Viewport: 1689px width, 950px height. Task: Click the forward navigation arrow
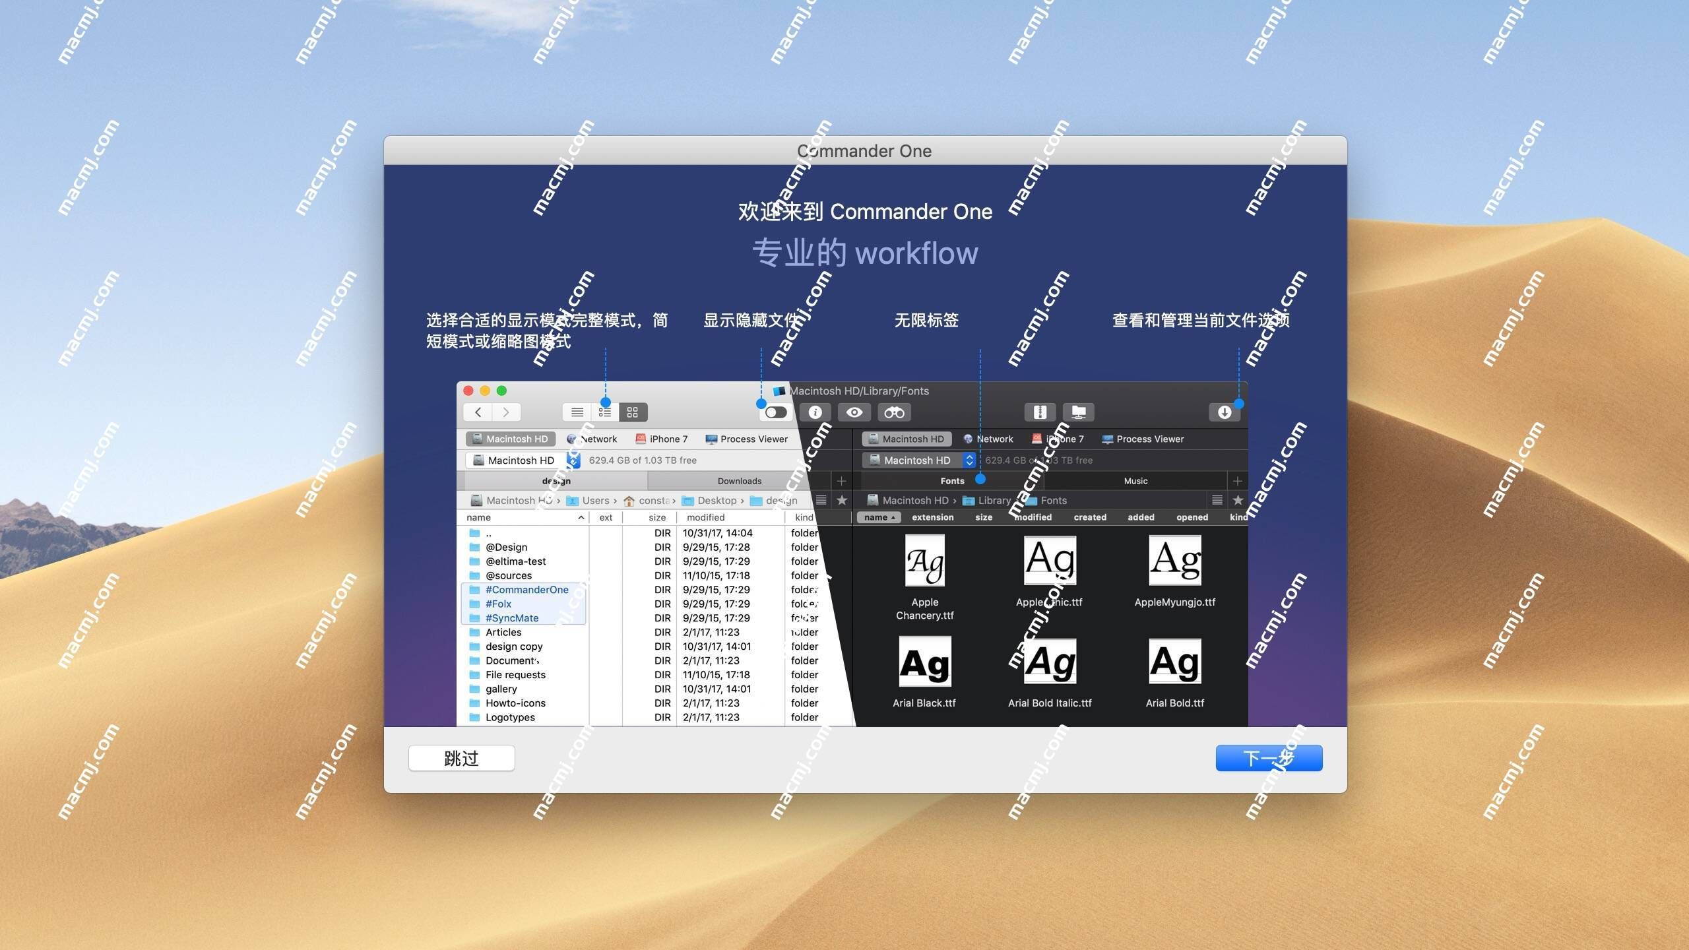pyautogui.click(x=506, y=412)
